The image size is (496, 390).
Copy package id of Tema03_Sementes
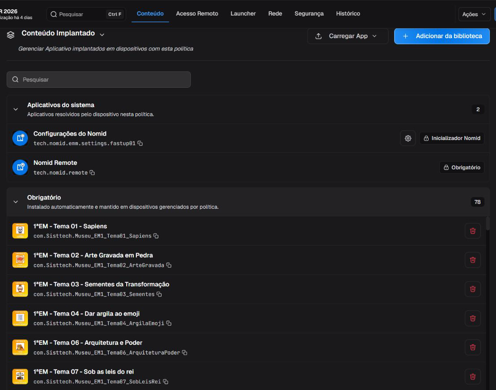(x=159, y=294)
